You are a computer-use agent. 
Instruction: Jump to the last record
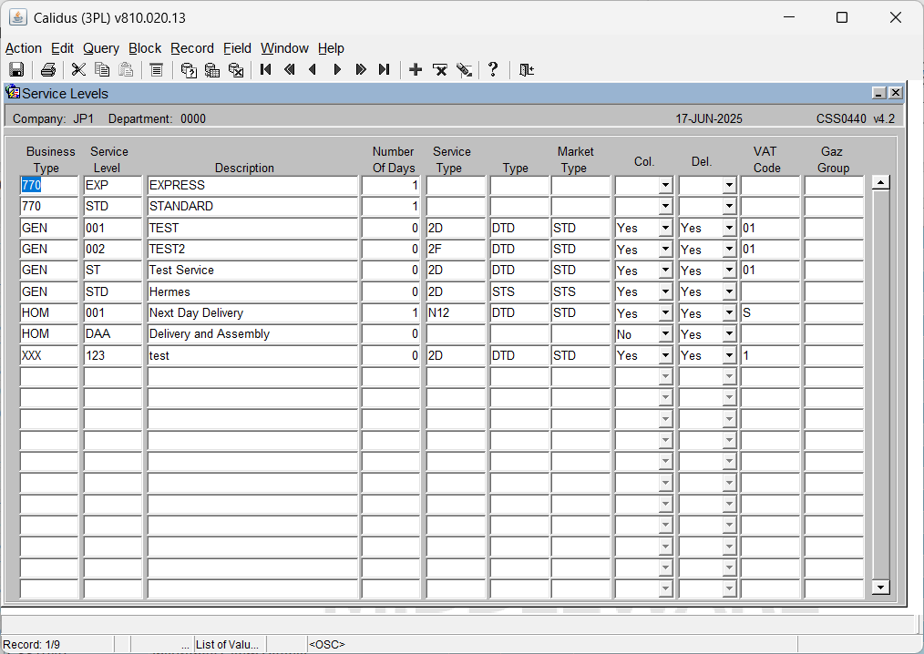385,69
